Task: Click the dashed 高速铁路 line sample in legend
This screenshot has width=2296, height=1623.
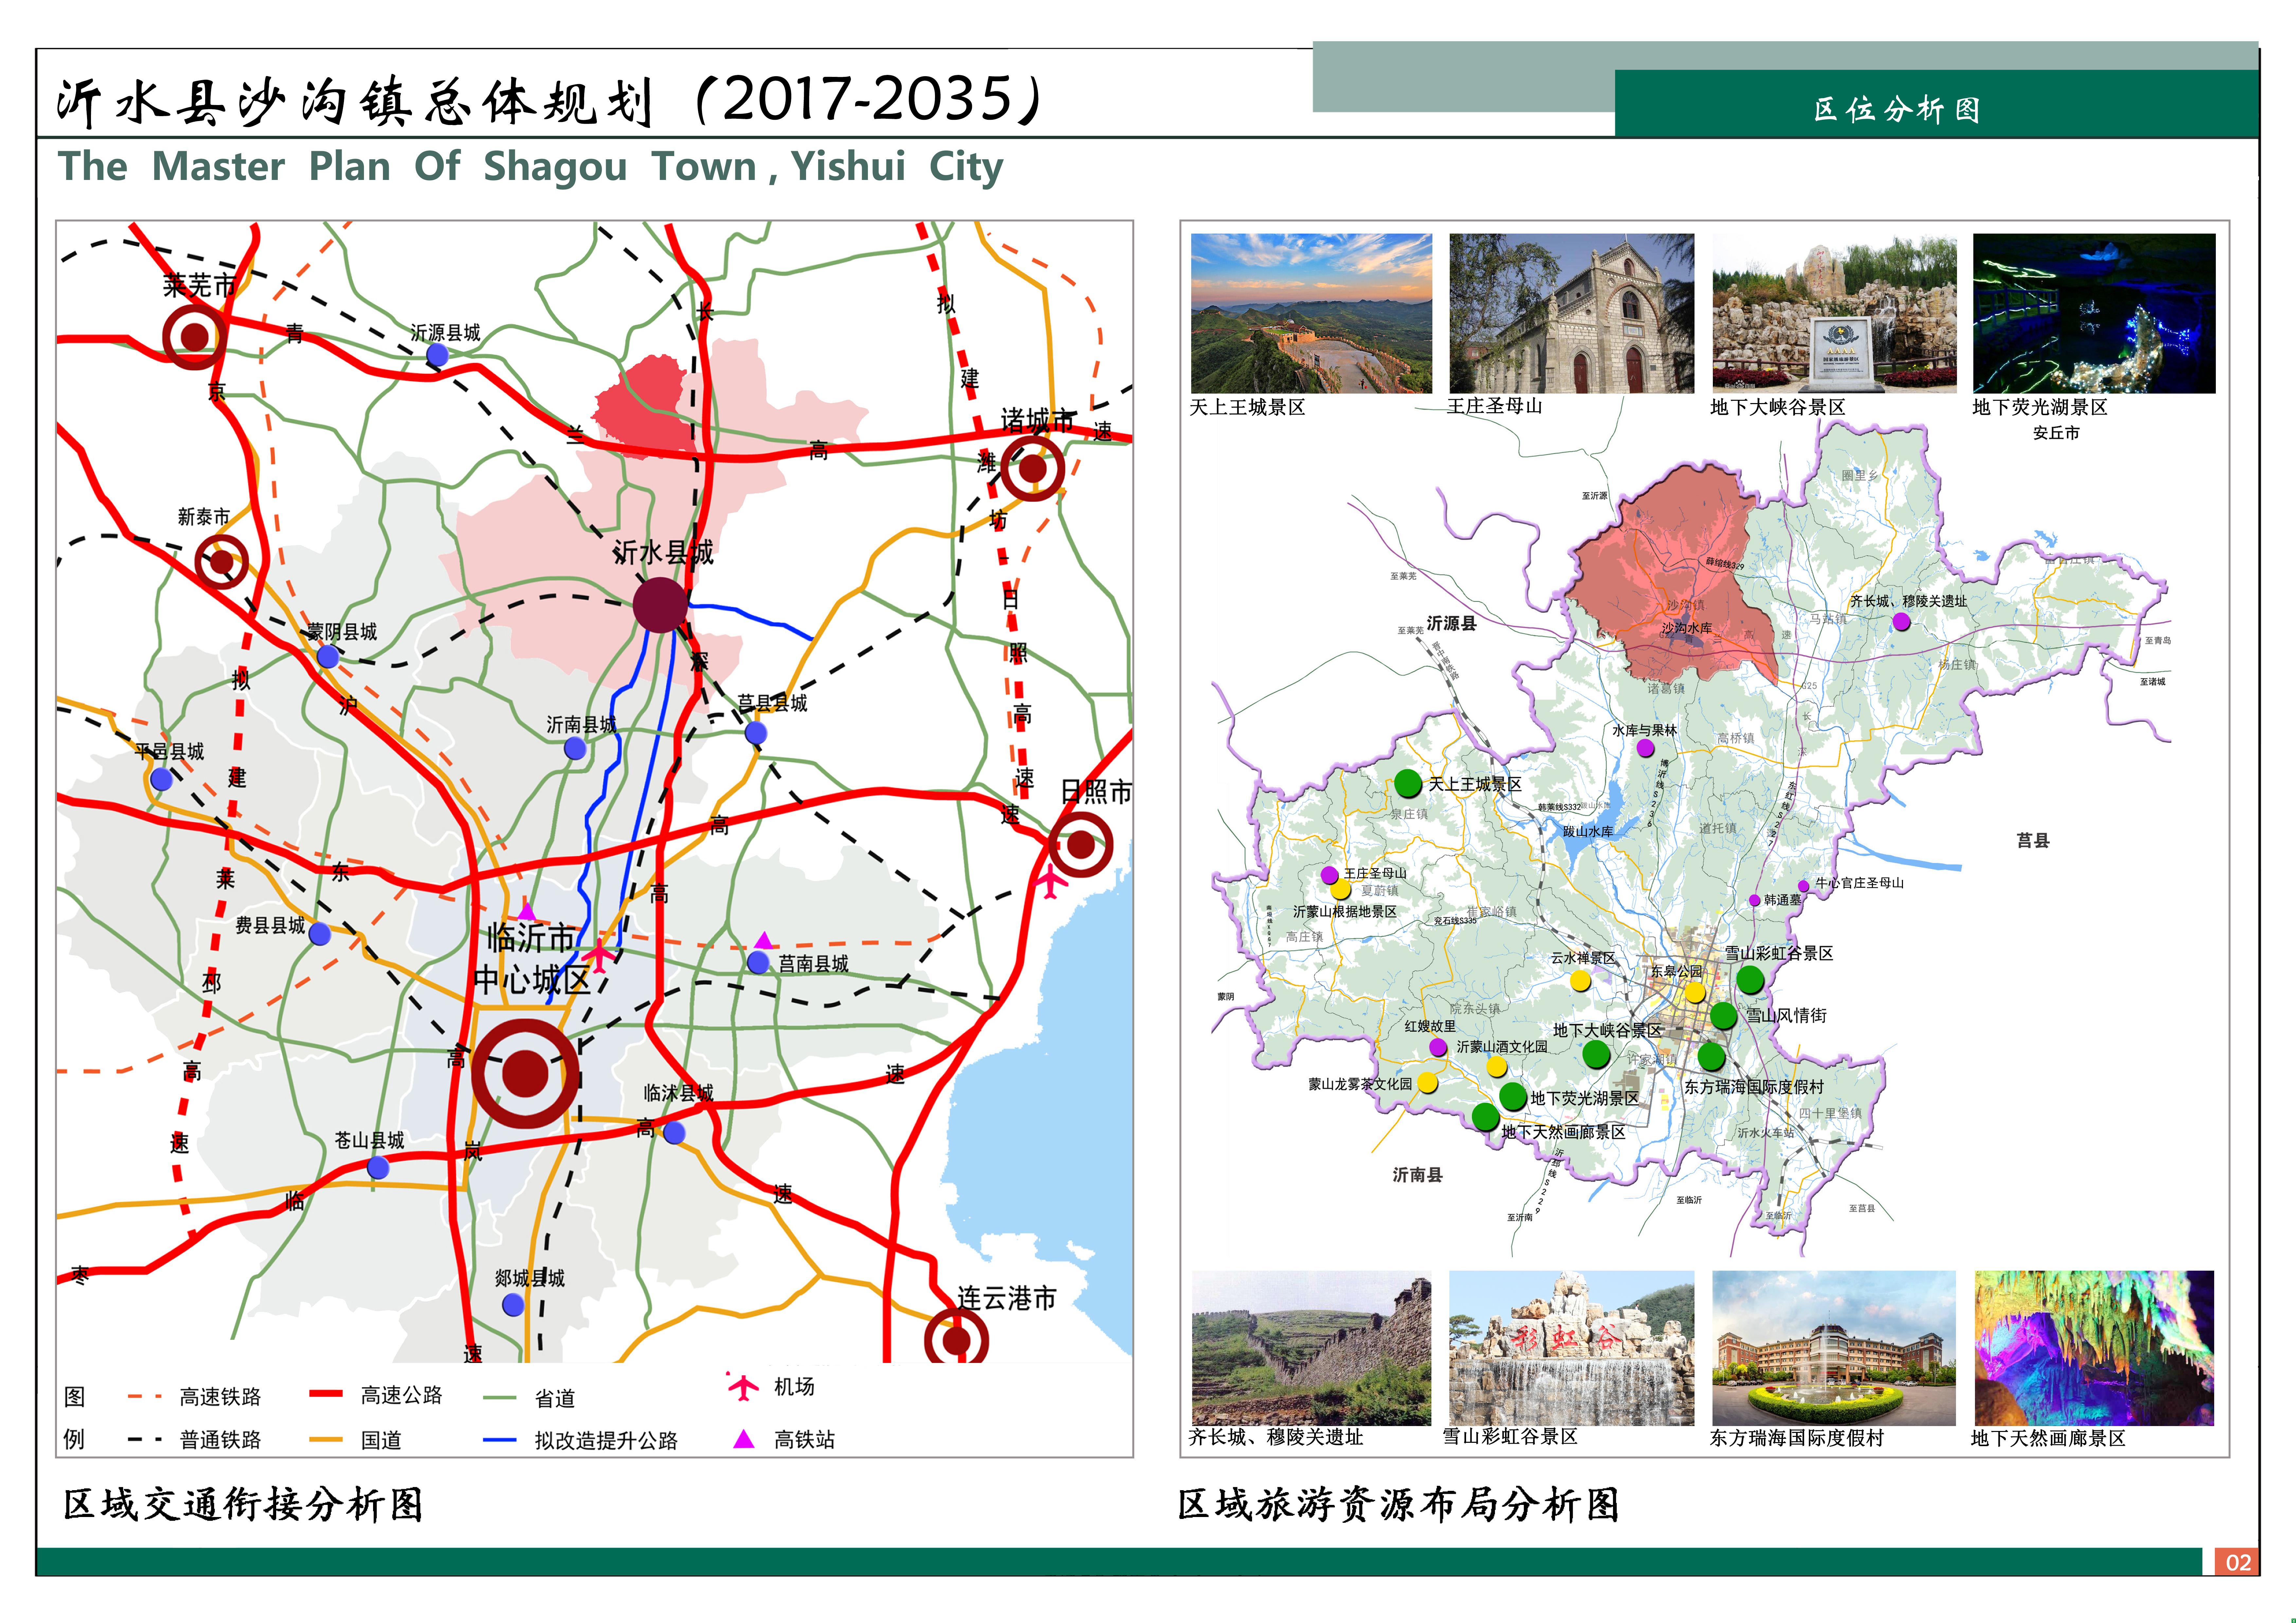Action: [x=145, y=1396]
